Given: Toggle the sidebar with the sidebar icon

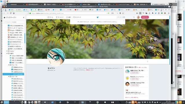Looking at the screenshot, I should pyautogui.click(x=140, y=13).
